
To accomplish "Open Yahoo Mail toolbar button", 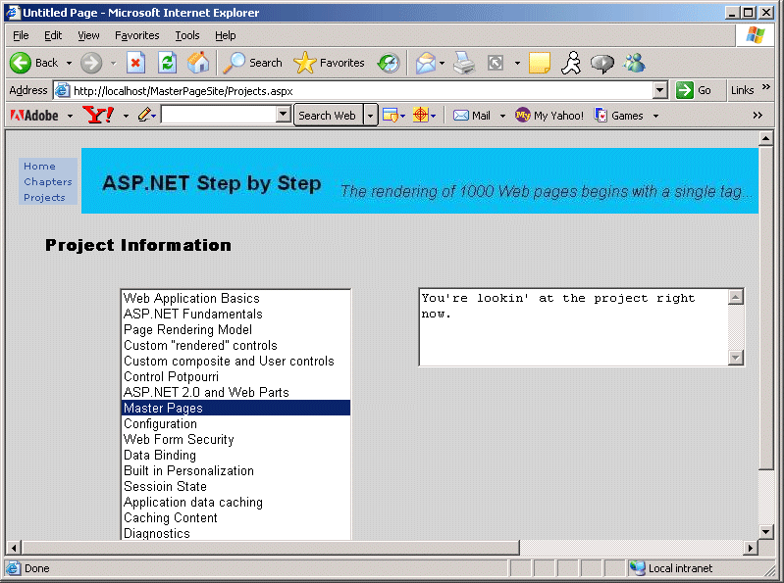I will tap(472, 116).
